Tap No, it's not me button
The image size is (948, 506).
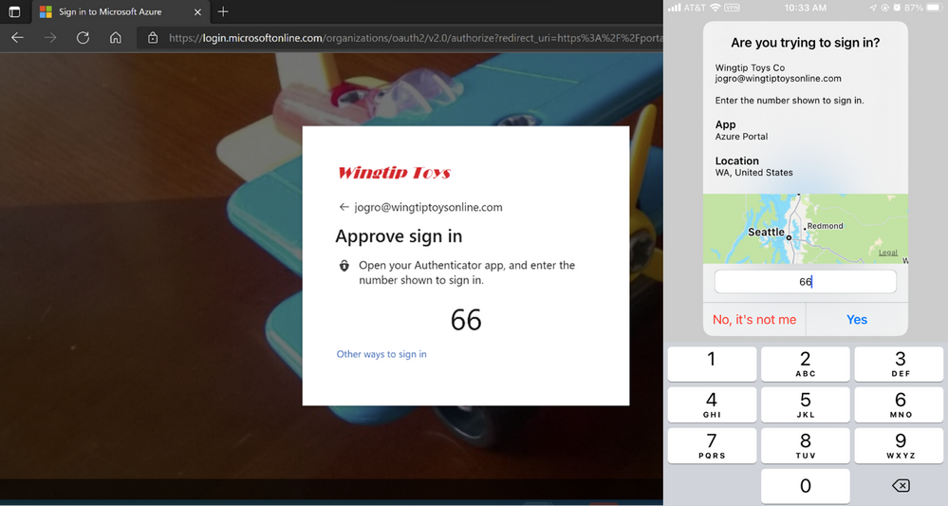pos(754,319)
